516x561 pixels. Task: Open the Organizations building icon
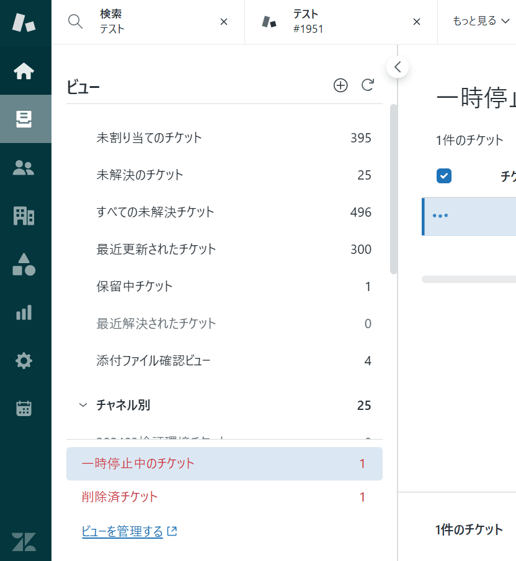(x=24, y=215)
